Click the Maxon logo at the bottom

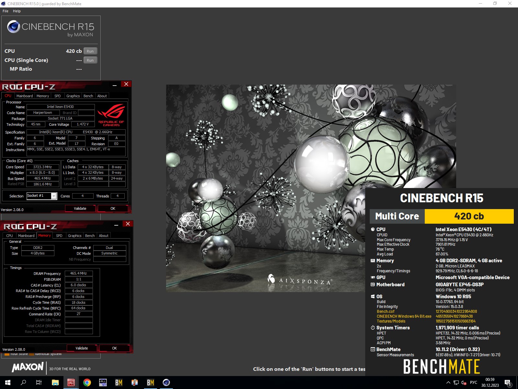[x=28, y=367]
